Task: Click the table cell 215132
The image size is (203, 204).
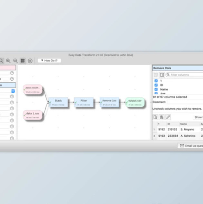Action: click(x=172, y=129)
